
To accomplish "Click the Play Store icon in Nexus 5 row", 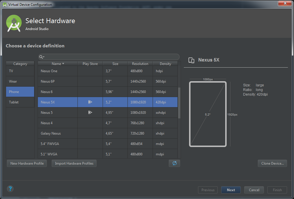I will coord(90,112).
